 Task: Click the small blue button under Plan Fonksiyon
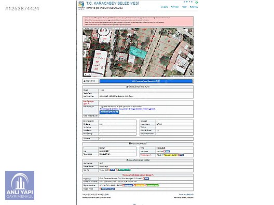(109, 112)
